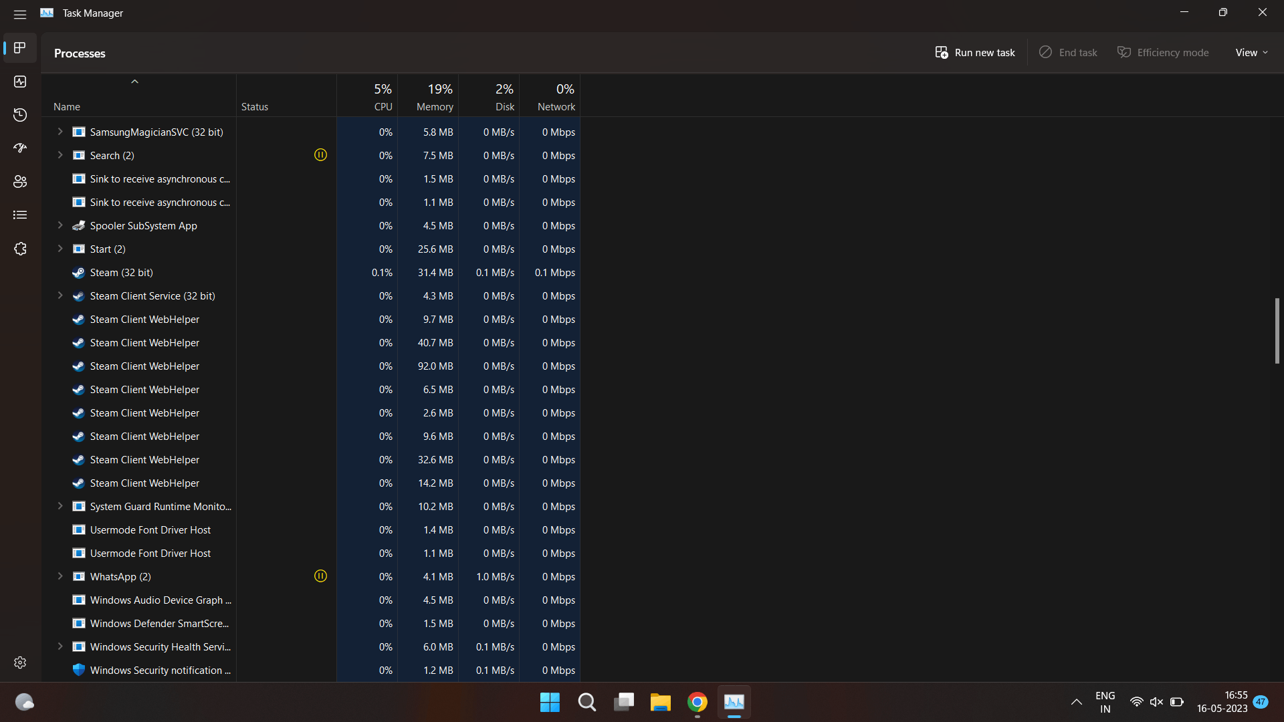The image size is (1284, 722).
Task: Click the vertical scrollbar thumb
Action: pyautogui.click(x=1277, y=331)
